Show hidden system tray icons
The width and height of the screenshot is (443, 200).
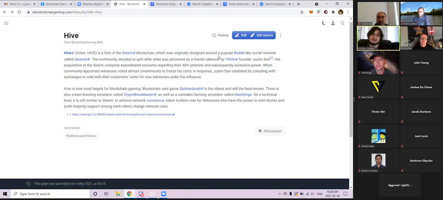click(x=280, y=194)
